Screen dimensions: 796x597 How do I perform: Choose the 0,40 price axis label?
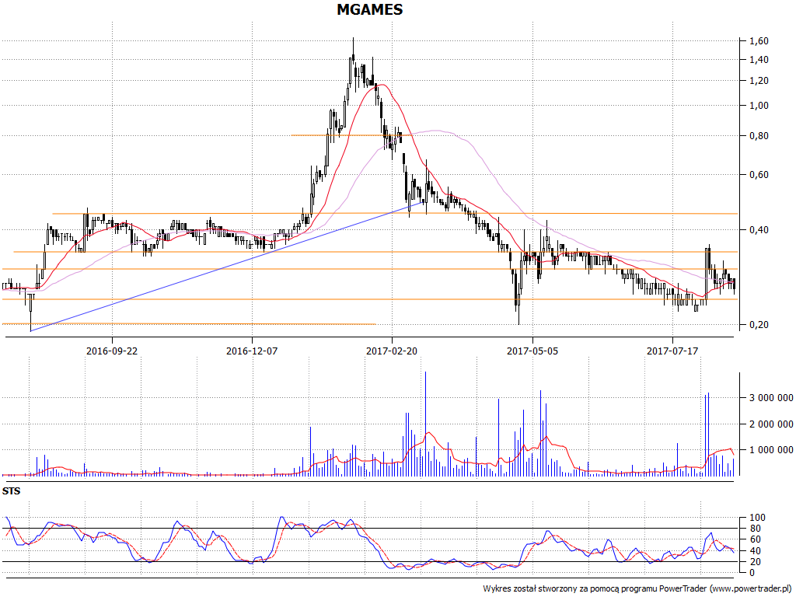pyautogui.click(x=759, y=230)
